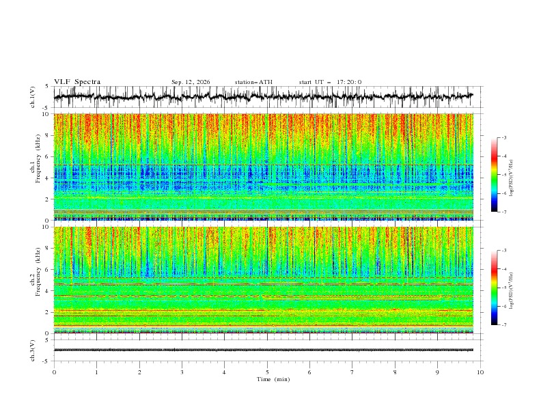The width and height of the screenshot is (541, 418).
Task: Click the ch.1 spectrogram blue 4 kHz band
Action: tap(264, 178)
